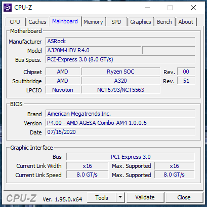The image size is (207, 207).
Task: Open the Tools dropdown arrow
Action: 120,197
